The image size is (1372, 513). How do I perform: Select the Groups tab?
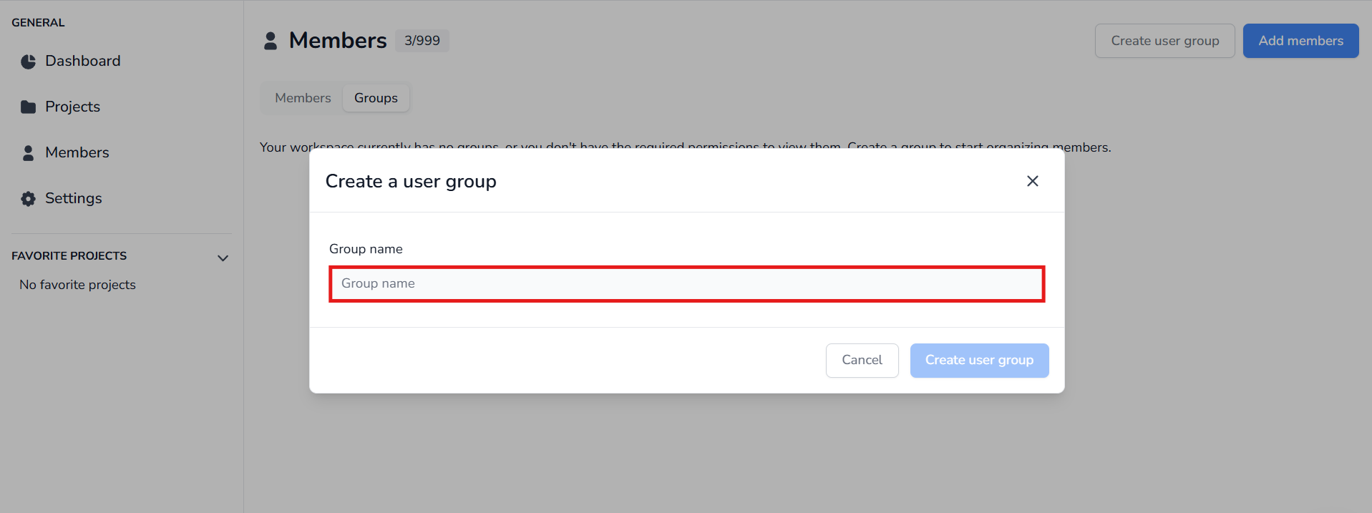376,98
